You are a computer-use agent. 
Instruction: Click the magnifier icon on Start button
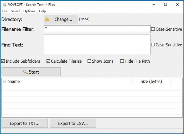pyautogui.click(x=25, y=72)
